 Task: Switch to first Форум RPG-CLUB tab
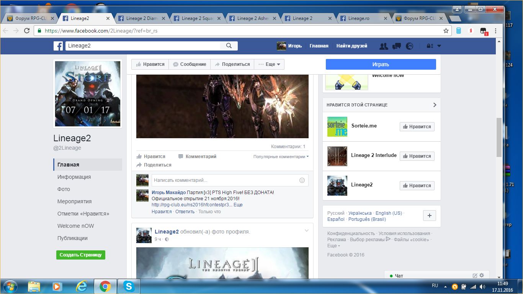(30, 18)
